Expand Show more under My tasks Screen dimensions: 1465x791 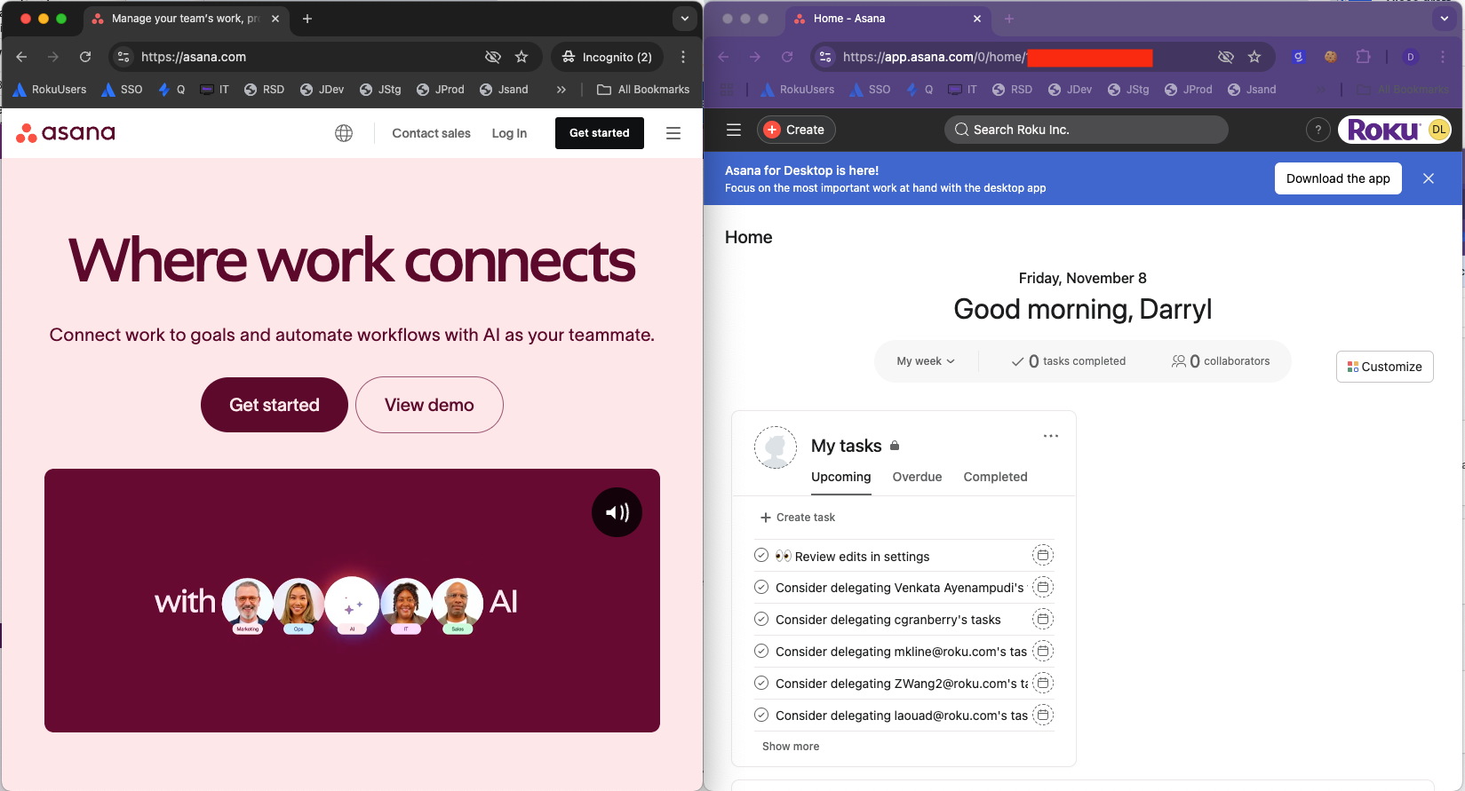(x=791, y=747)
